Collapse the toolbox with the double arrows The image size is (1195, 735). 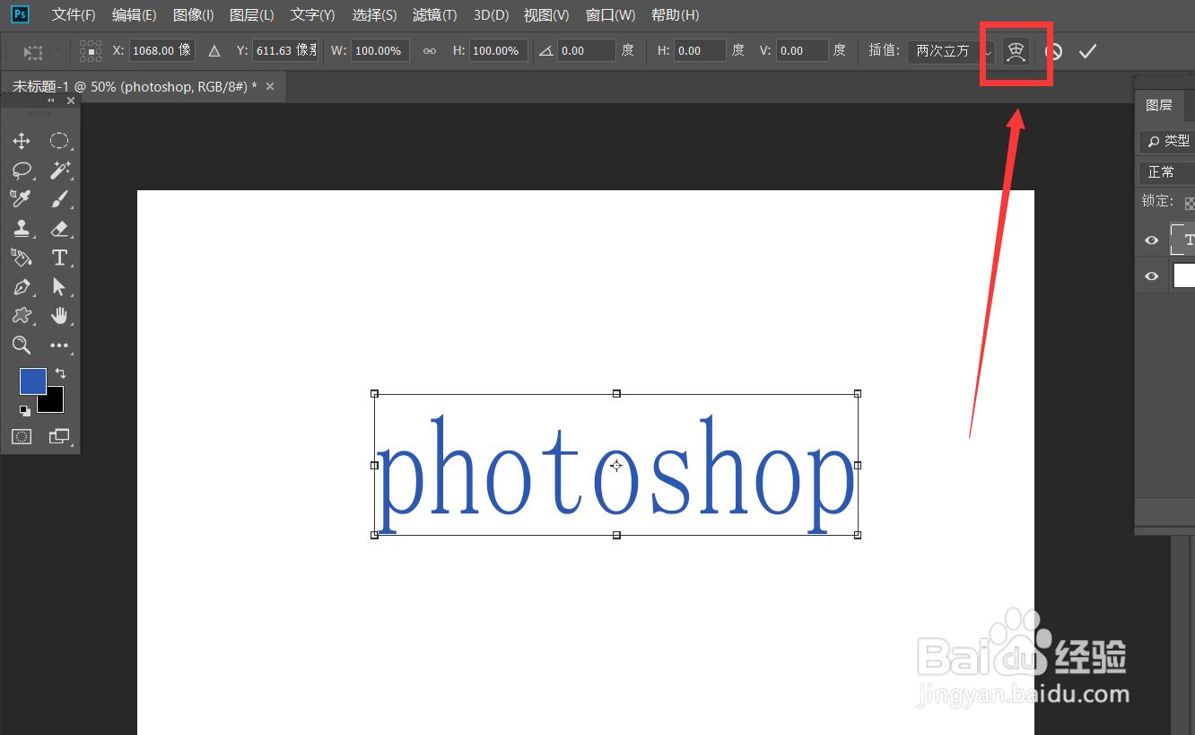pyautogui.click(x=51, y=101)
